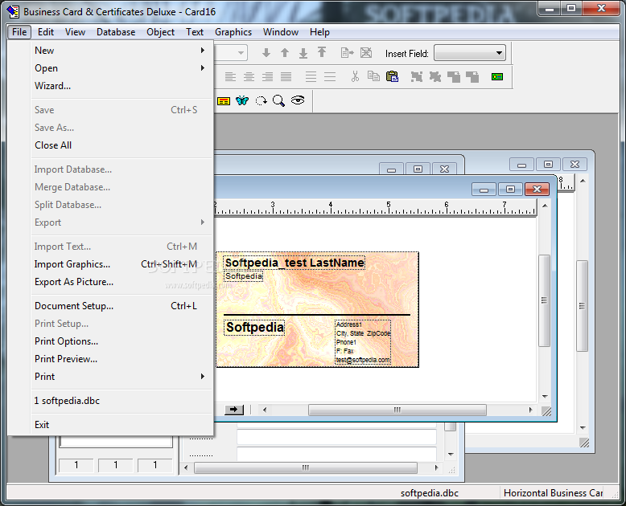Click the scissors Cut icon
The width and height of the screenshot is (626, 506).
click(x=355, y=76)
